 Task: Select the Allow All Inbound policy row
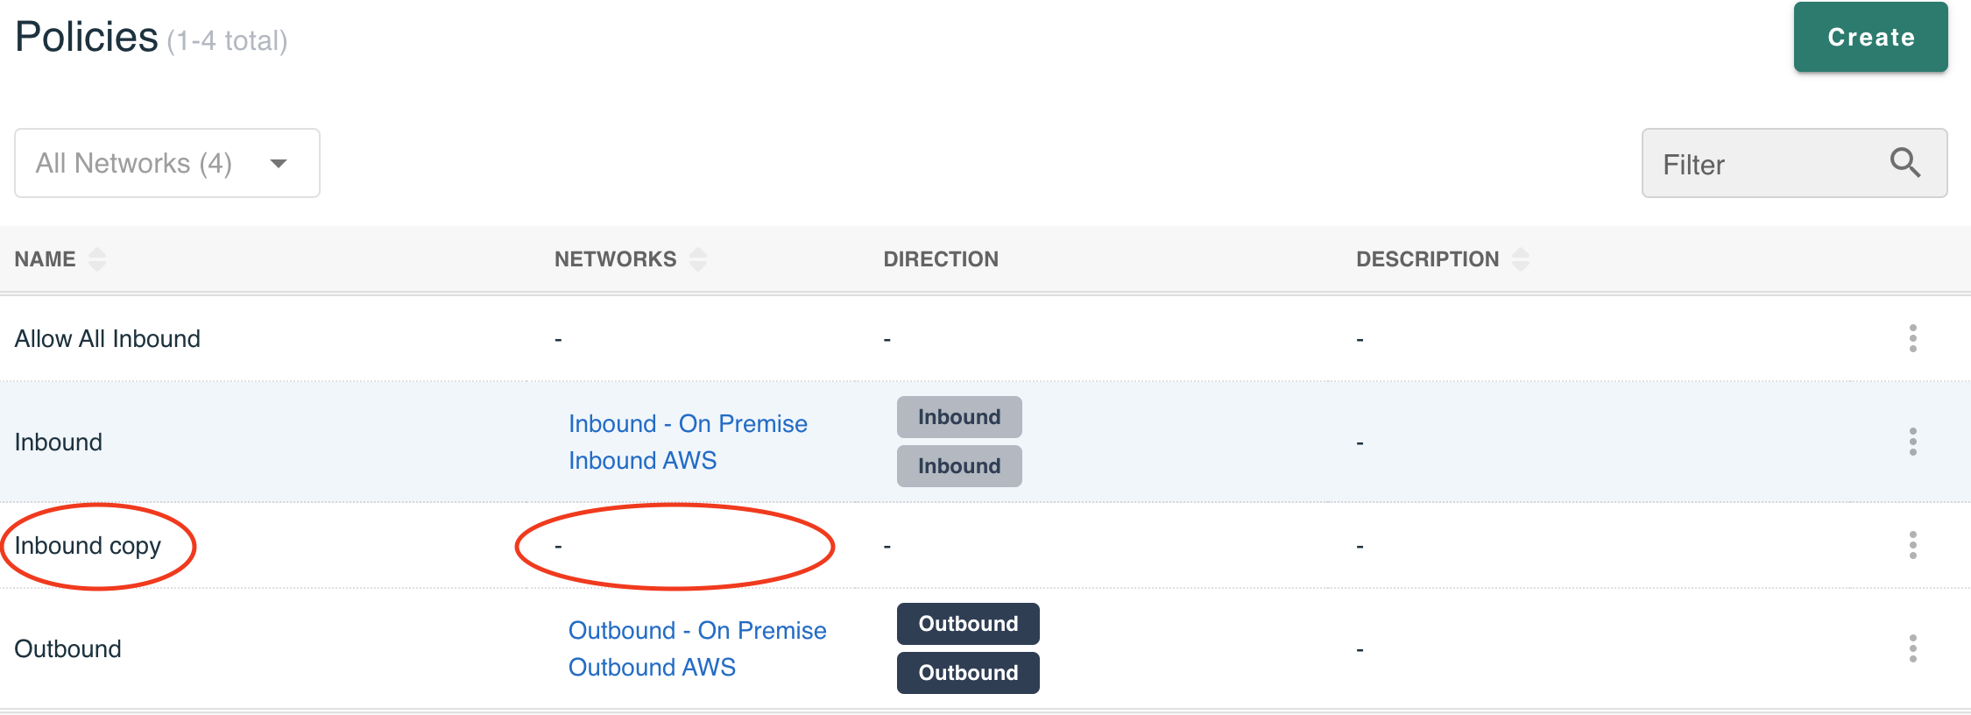click(x=985, y=338)
